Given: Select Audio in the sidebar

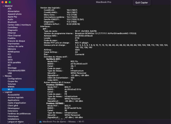Looking at the screenshot, I should pyautogui.click(x=10, y=19).
